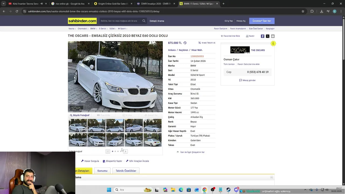The image size is (345, 194).
Task: Open Chrome tab search dropdown
Action: point(4,4)
